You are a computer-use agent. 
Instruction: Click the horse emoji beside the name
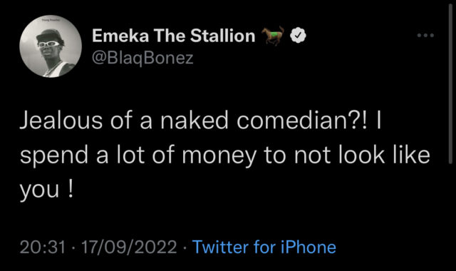point(272,35)
